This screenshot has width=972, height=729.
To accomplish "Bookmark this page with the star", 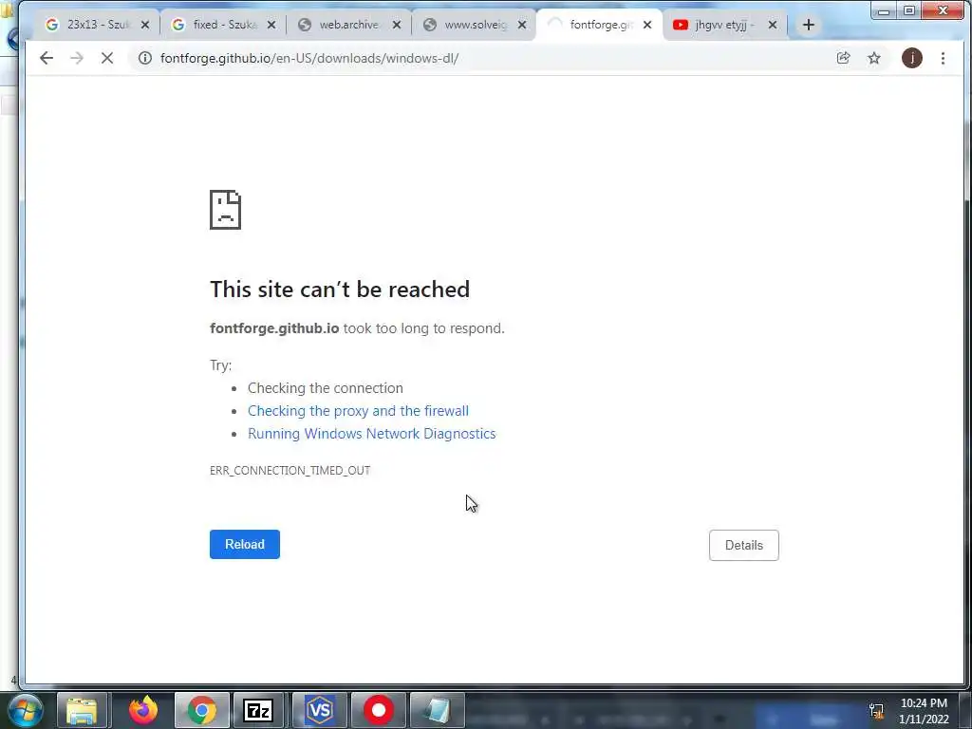I will [874, 58].
